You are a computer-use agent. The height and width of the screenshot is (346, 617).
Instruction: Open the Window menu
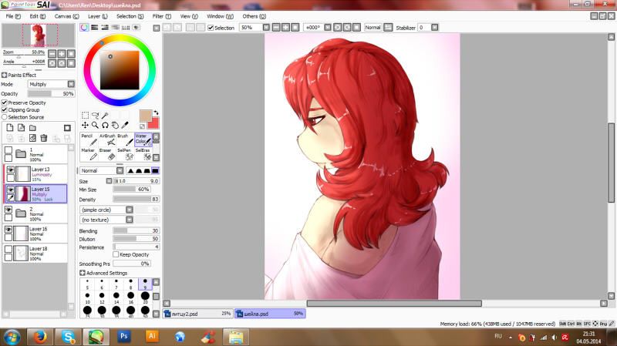tap(220, 16)
